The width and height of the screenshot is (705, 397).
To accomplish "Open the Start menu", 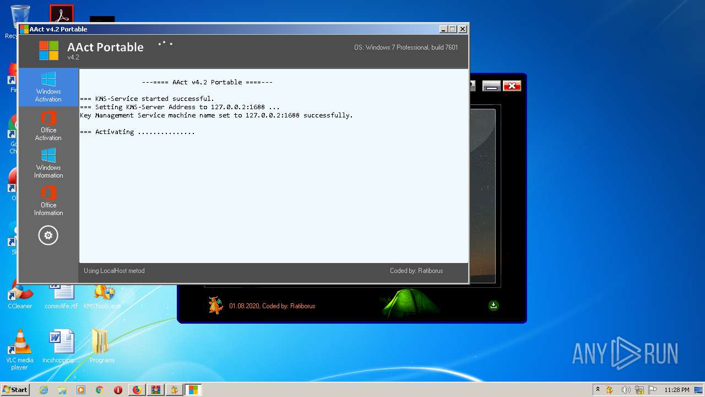I will 15,390.
